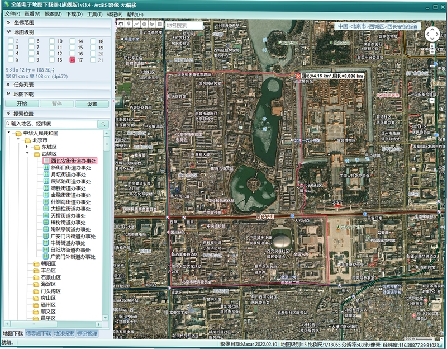This screenshot has height=349, width=447.
Task: Click the map zoom-out minus button
Action: [432, 101]
